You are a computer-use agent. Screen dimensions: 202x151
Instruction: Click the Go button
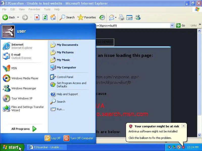[x=181, y=25]
